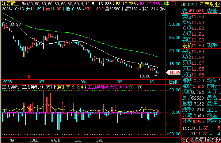Image resolution: width=221 pixels, height=143 pixels.
Task: Click the 买③ 11.87 bid row
Action: click(x=193, y=63)
